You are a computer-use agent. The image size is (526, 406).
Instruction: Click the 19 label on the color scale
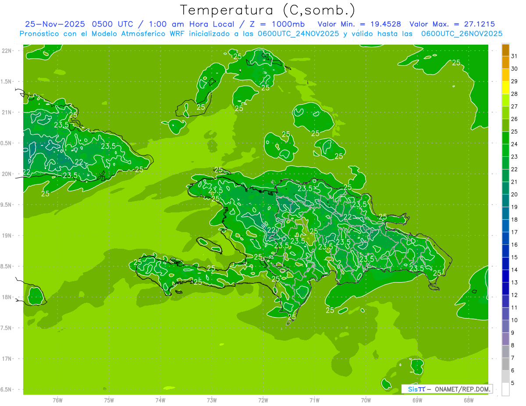tap(514, 207)
